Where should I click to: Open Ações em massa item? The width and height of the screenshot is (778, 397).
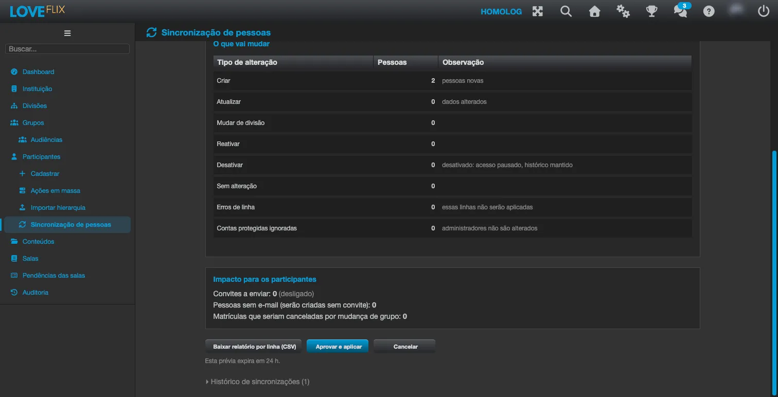point(55,191)
